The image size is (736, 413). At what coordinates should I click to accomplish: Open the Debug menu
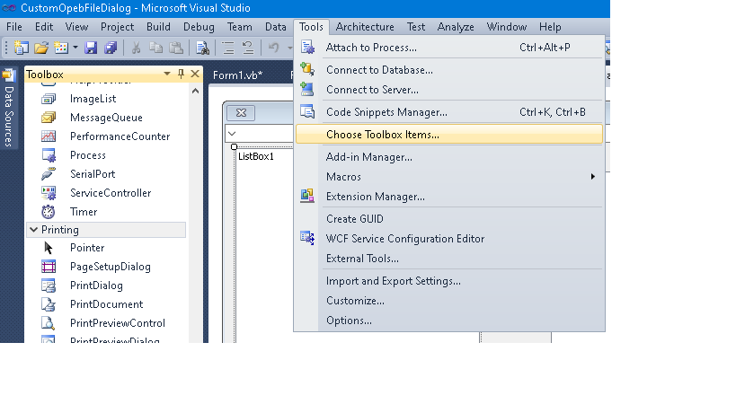point(199,27)
